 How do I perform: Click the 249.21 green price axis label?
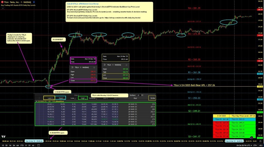click(x=260, y=112)
